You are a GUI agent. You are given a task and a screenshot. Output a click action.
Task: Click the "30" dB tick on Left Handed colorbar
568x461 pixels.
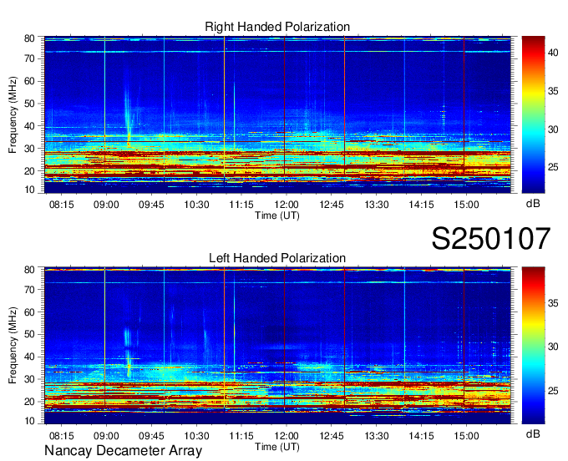pyautogui.click(x=553, y=347)
